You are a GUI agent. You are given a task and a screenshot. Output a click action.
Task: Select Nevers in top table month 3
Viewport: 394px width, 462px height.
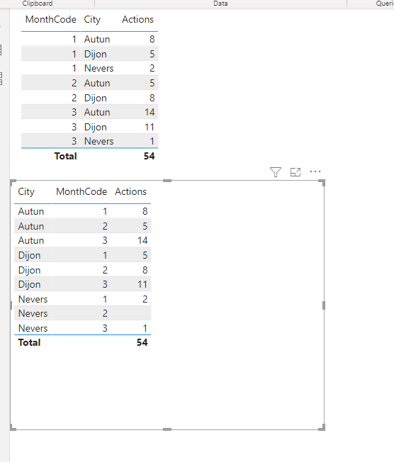pos(98,142)
